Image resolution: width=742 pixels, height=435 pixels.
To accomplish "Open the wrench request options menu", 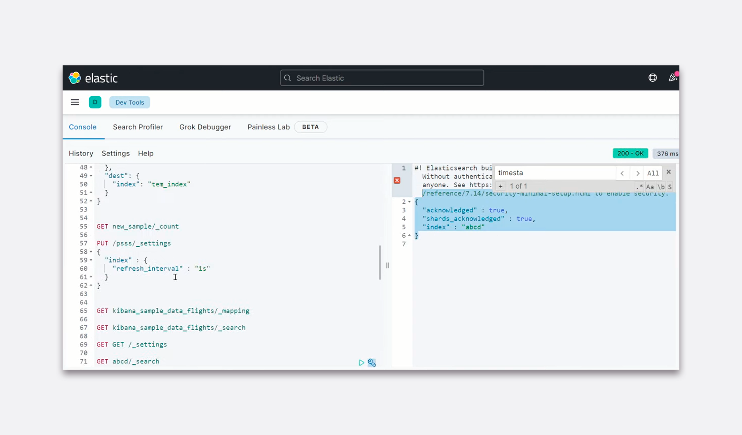I will point(372,363).
